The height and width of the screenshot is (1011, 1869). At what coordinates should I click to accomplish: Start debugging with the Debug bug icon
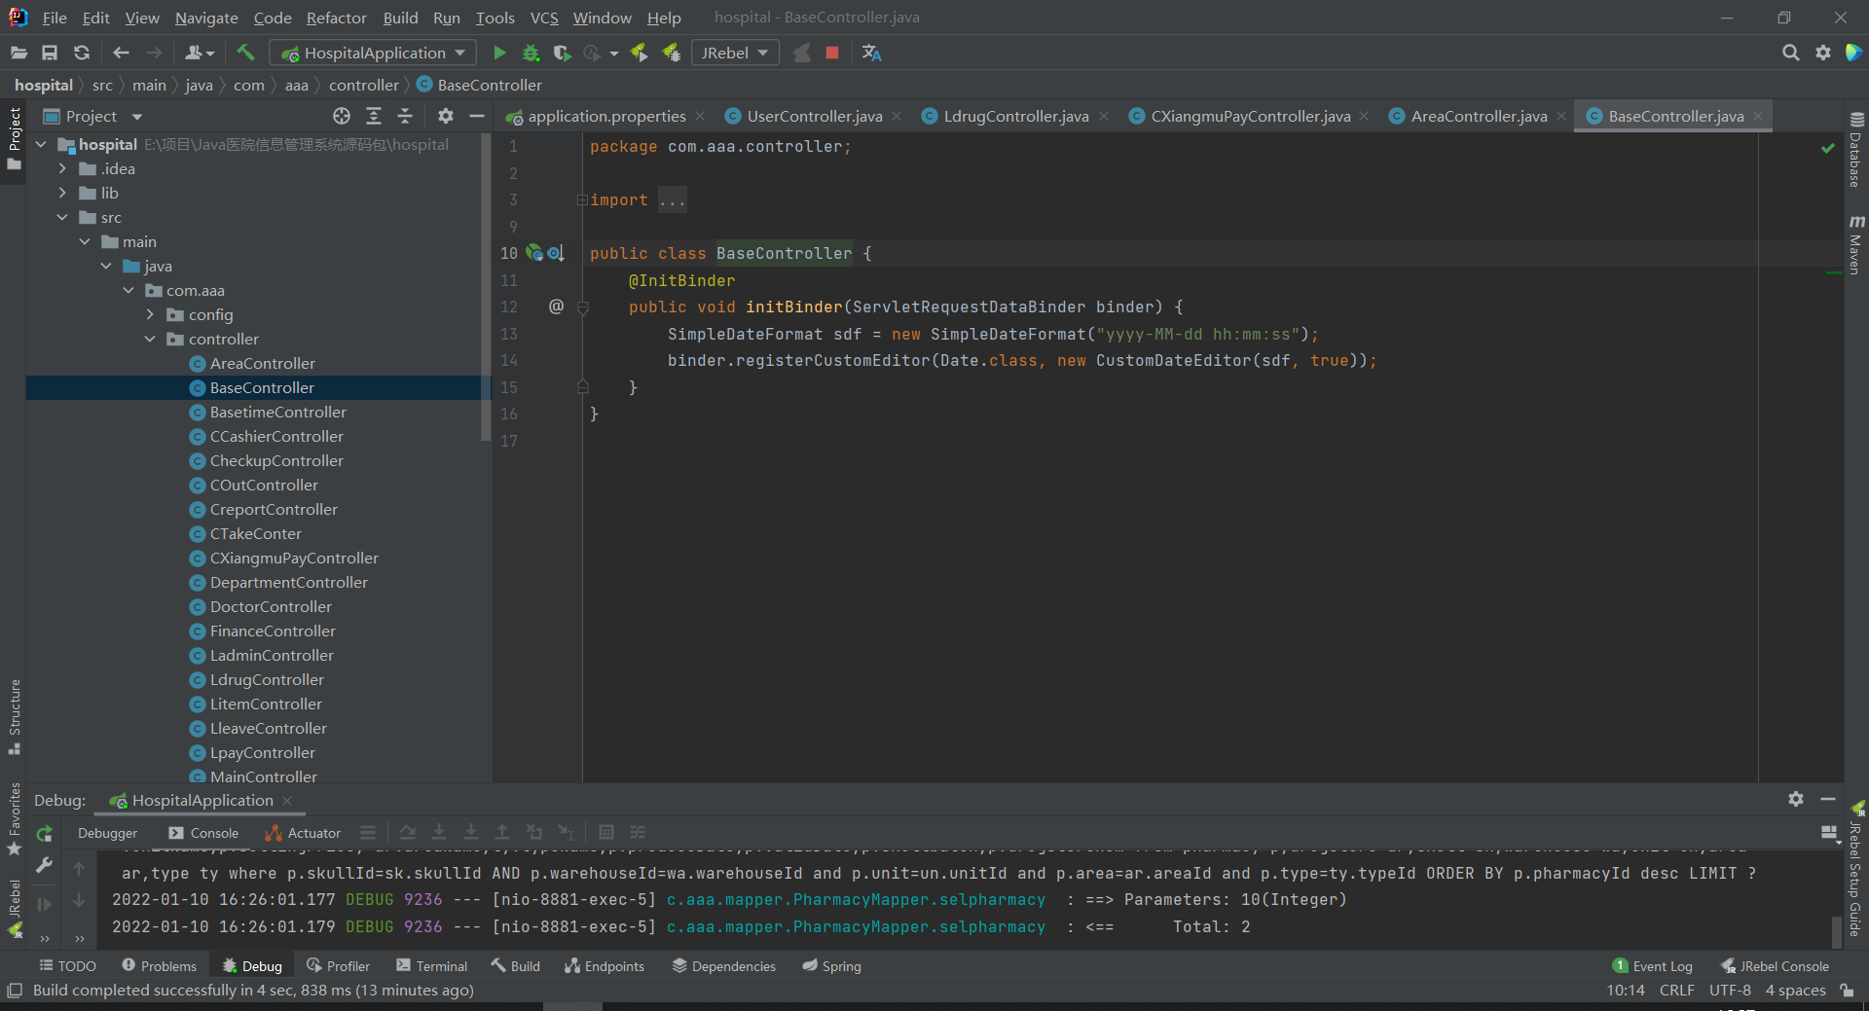(531, 53)
